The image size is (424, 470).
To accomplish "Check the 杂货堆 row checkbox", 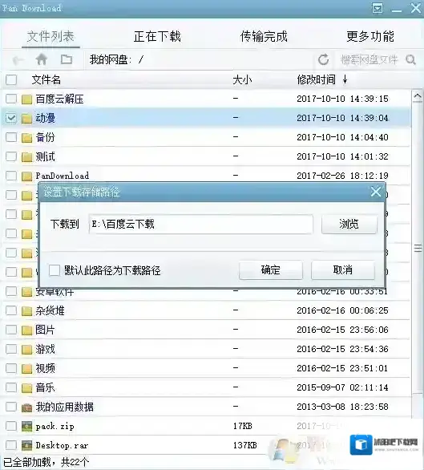I will [x=11, y=310].
